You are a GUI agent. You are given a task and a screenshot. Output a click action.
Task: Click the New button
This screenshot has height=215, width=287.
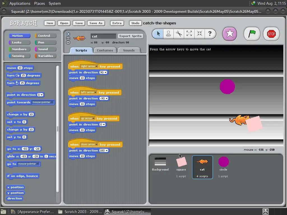[x=50, y=23]
